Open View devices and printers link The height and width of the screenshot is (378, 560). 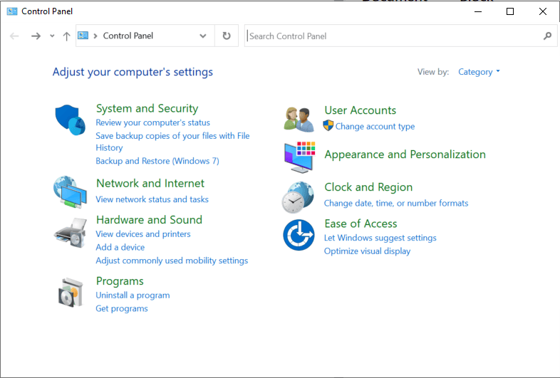click(x=143, y=234)
